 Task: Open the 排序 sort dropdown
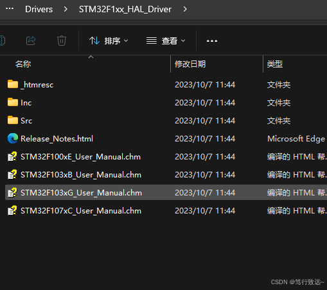click(x=109, y=41)
